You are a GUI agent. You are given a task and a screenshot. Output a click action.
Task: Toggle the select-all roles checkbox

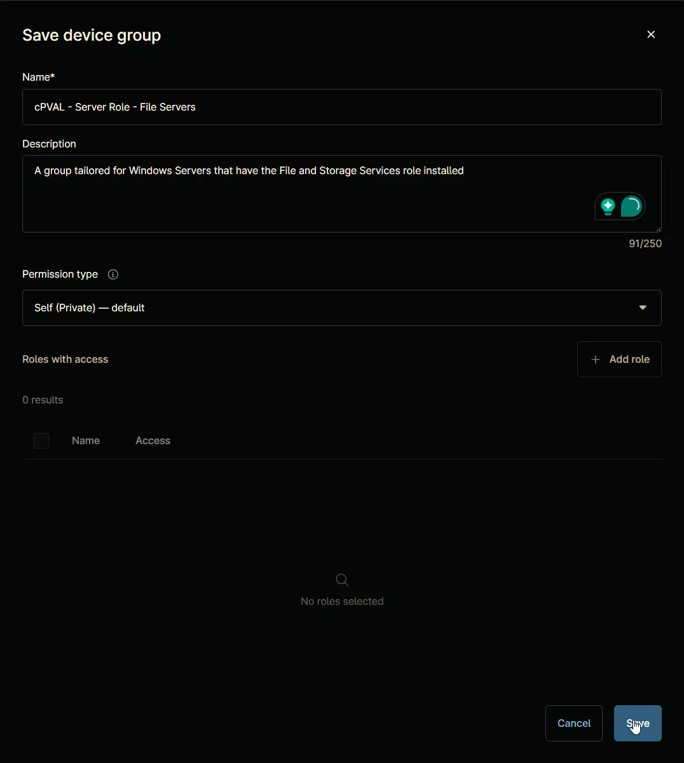point(41,441)
